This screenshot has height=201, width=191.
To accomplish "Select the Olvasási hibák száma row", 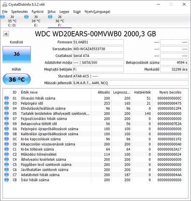I will (x=93, y=98).
